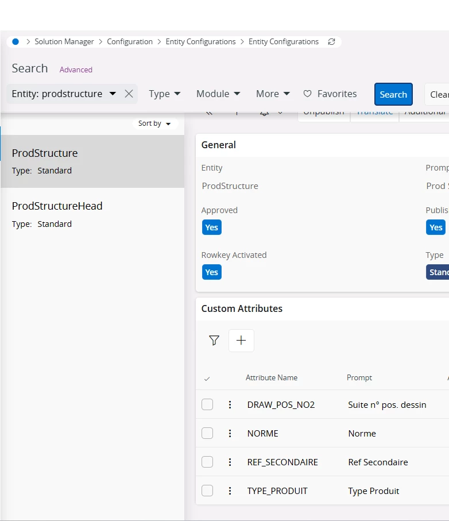The image size is (449, 521).
Task: Click the refresh icon in the breadcrumb
Action: click(331, 42)
